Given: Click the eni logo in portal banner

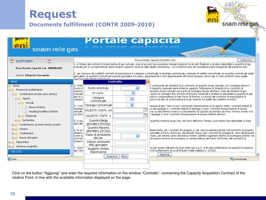Looking at the screenshot, I should pos(21,43).
